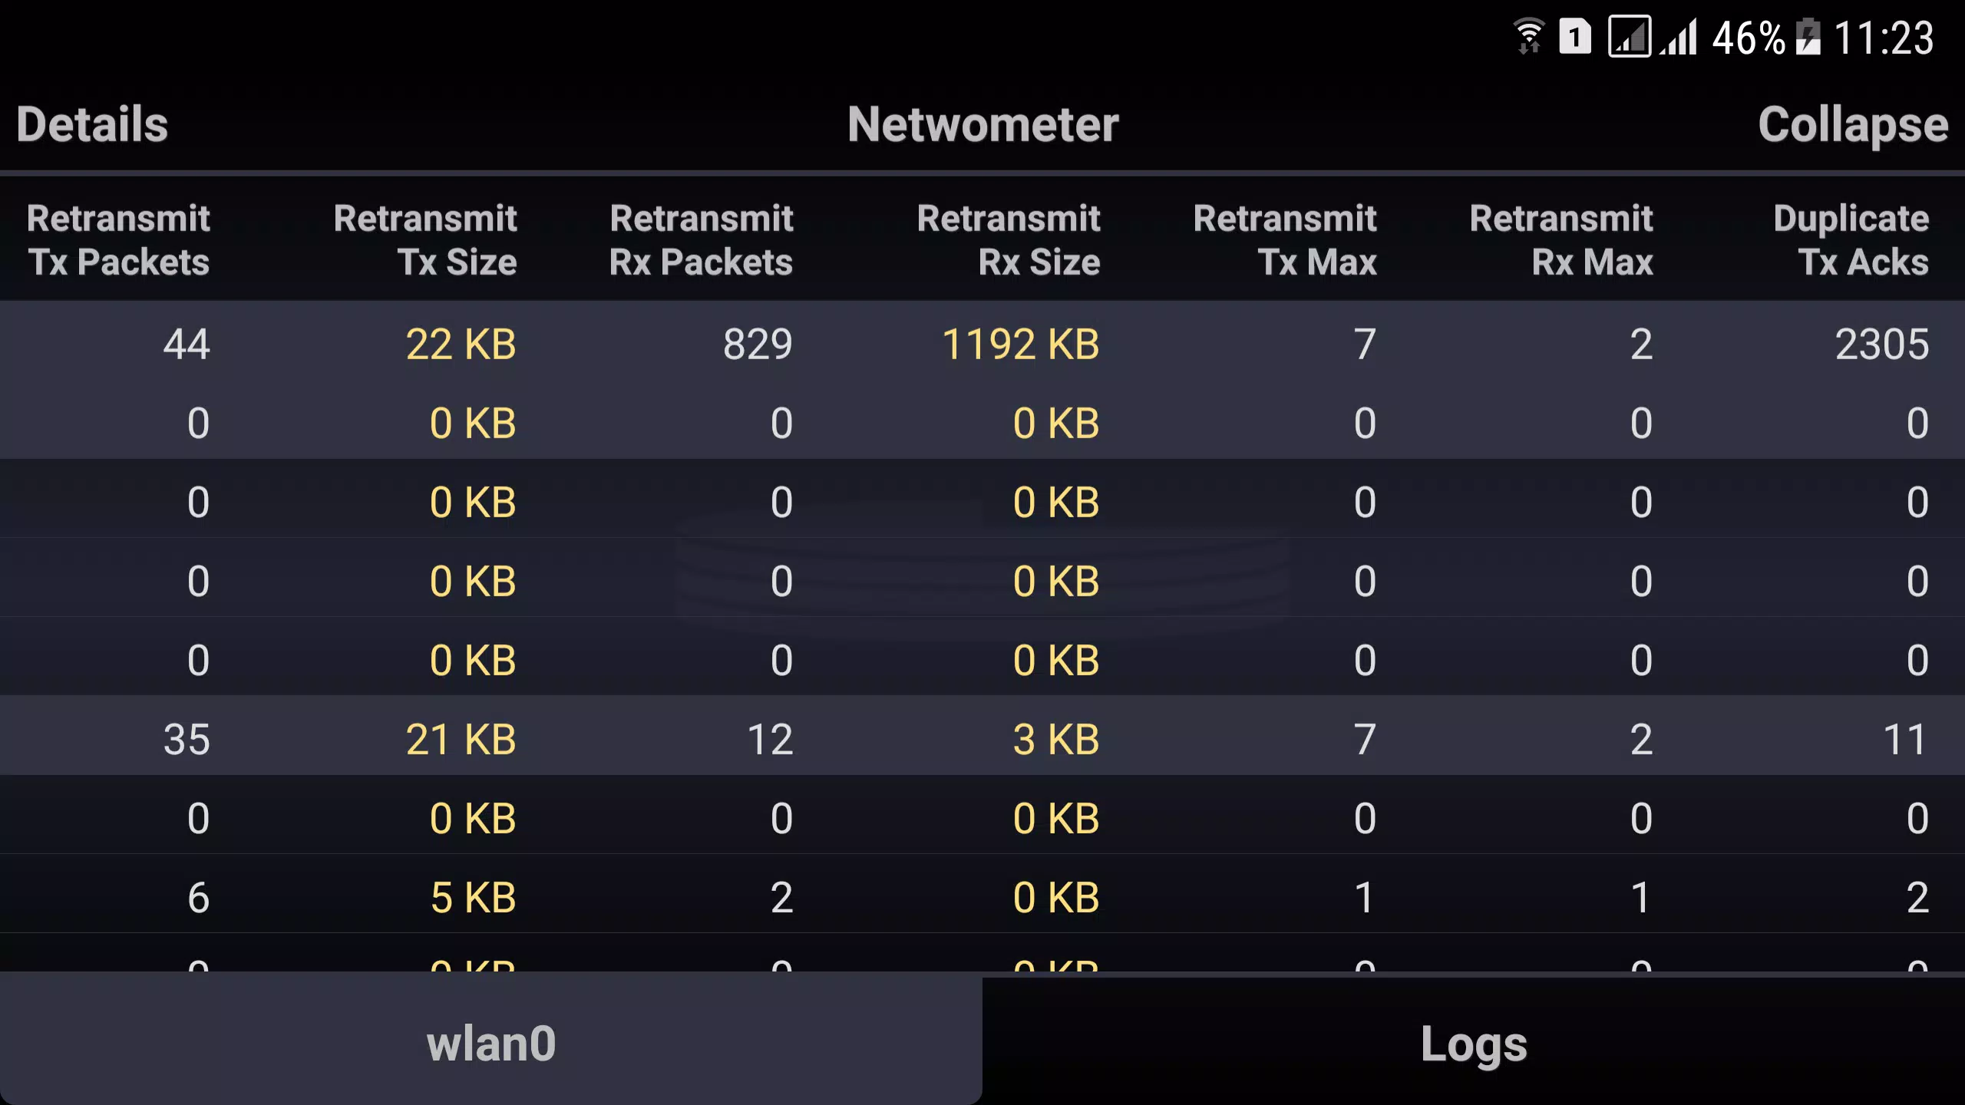This screenshot has width=1965, height=1105.
Task: Expand the row with 35 Tx packets
Action: [x=982, y=739]
